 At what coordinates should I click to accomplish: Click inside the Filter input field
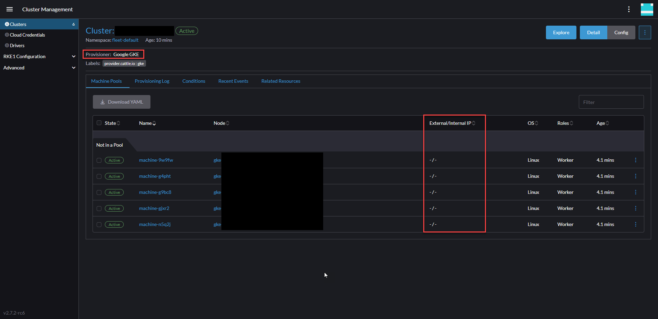[611, 102]
